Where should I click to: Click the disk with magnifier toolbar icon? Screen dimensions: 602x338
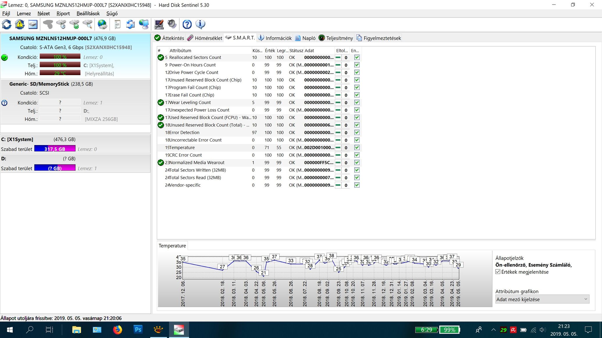(87, 24)
